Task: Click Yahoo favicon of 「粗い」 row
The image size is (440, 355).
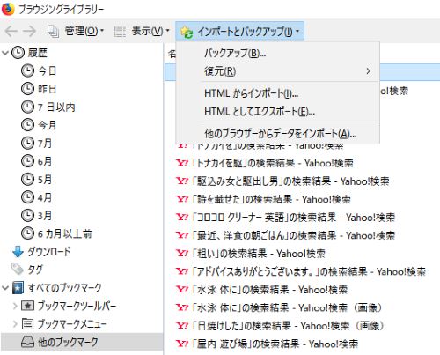Action: pyautogui.click(x=182, y=253)
